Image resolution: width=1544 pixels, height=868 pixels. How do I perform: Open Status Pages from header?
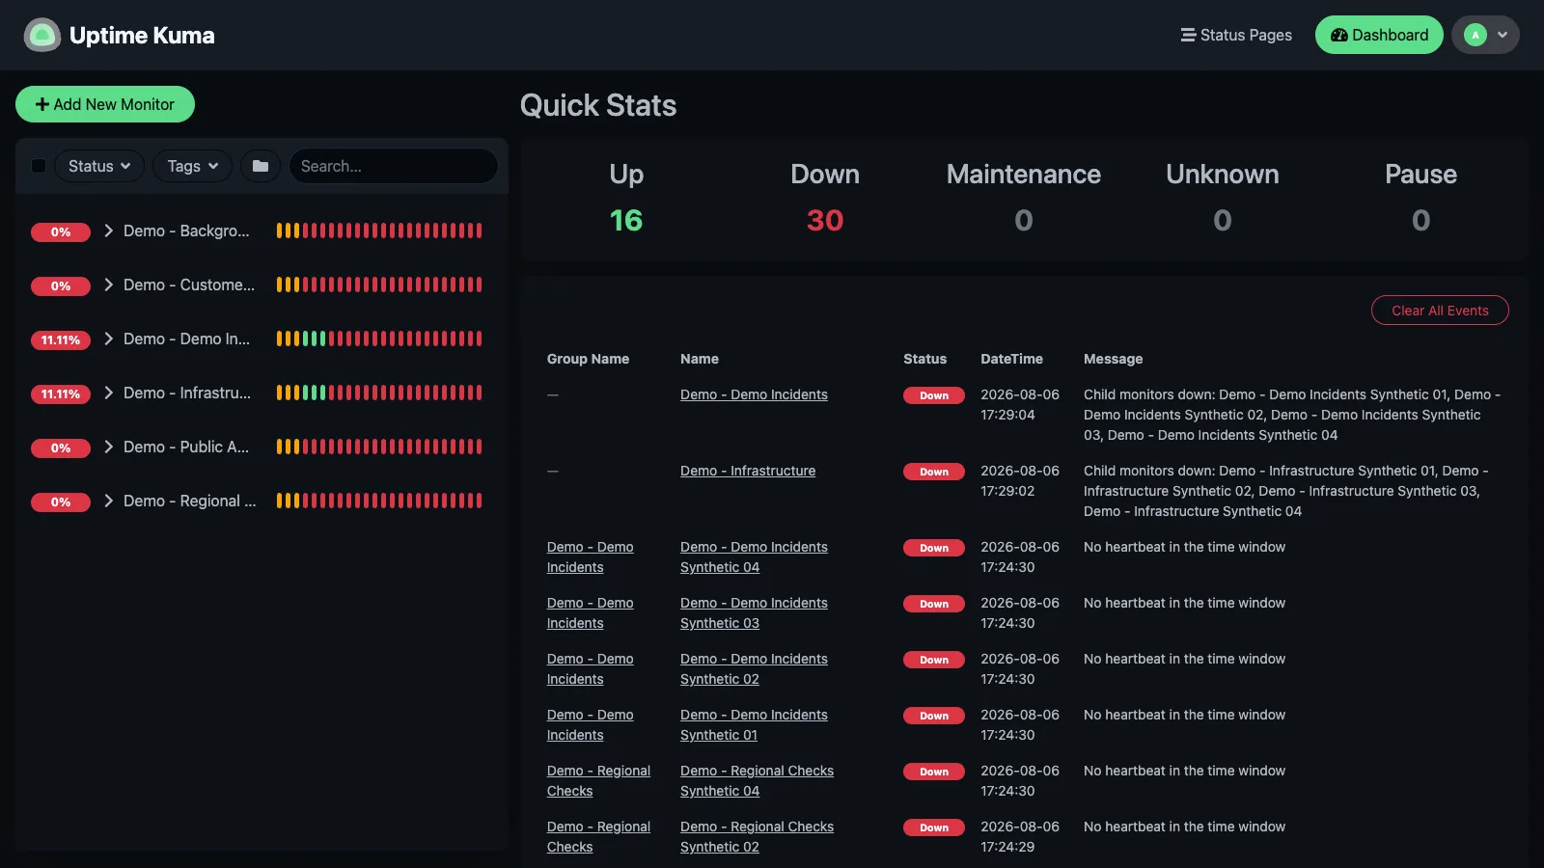1236,35
